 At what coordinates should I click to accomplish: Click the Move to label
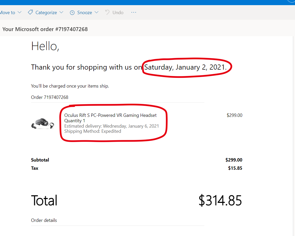7,13
